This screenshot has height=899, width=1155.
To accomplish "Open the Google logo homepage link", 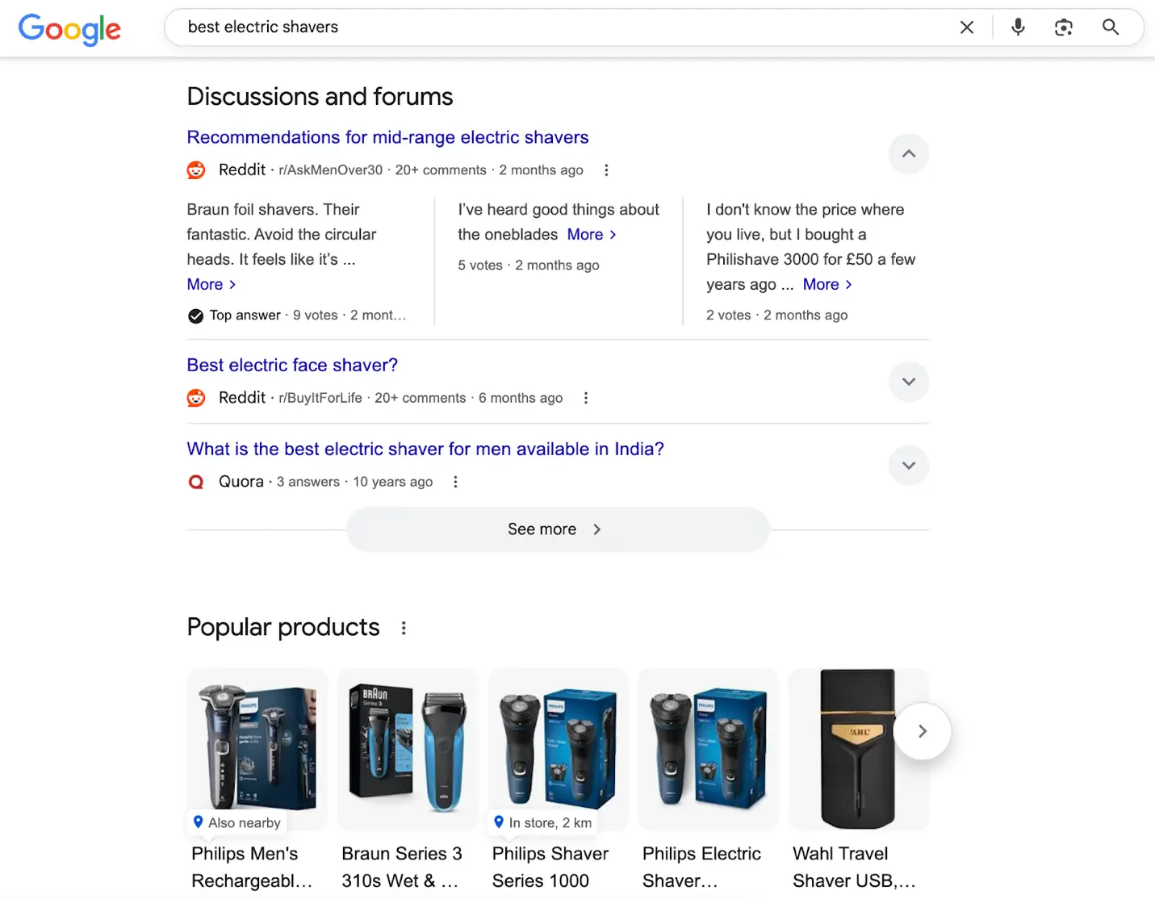I will pyautogui.click(x=69, y=29).
